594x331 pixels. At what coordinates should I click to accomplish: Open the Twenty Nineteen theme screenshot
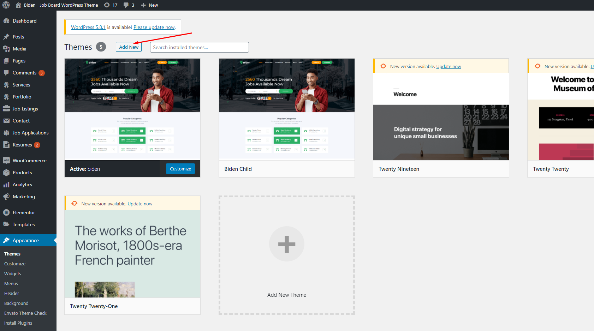click(x=441, y=116)
